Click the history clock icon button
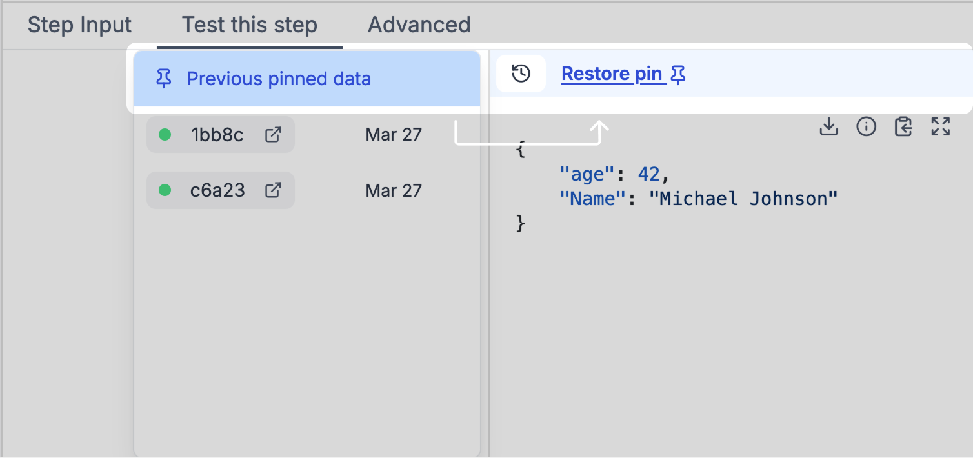Viewport: 973px width, 458px height. 521,74
